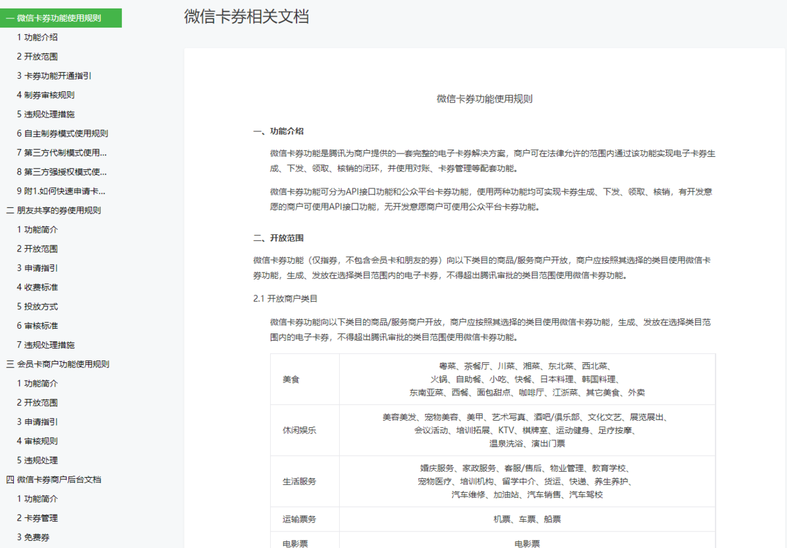Click the page title 微信卡券相关文档

click(x=247, y=16)
